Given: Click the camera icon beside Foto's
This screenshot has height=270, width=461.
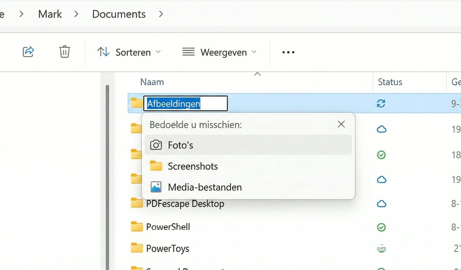Looking at the screenshot, I should click(x=156, y=145).
